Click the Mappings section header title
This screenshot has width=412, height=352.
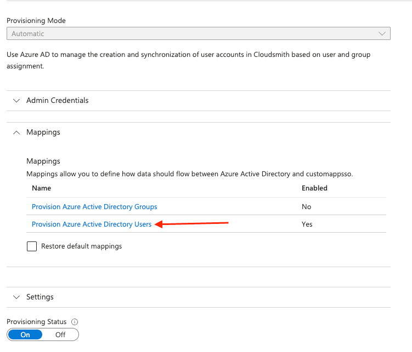click(x=43, y=132)
